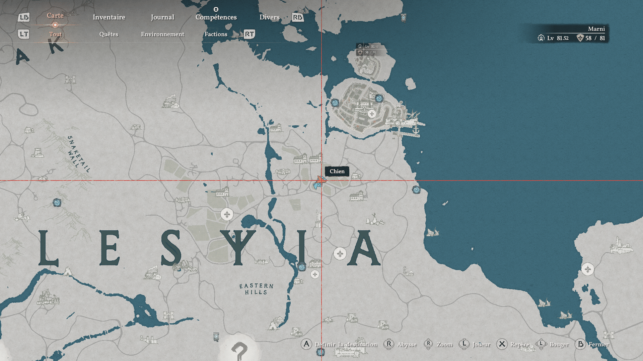The image size is (643, 361).
Task: Select abyss nexus icon near Snaketail Wall
Action: 57,203
